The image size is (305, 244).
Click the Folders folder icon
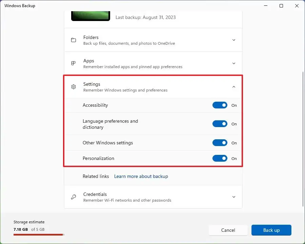coord(74,40)
